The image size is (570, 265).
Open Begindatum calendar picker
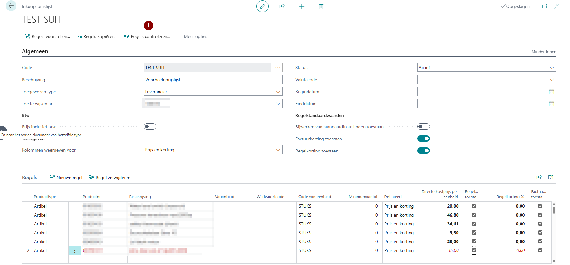(x=551, y=92)
